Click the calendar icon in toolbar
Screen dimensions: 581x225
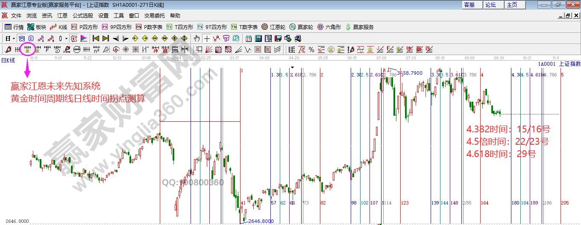(248, 38)
